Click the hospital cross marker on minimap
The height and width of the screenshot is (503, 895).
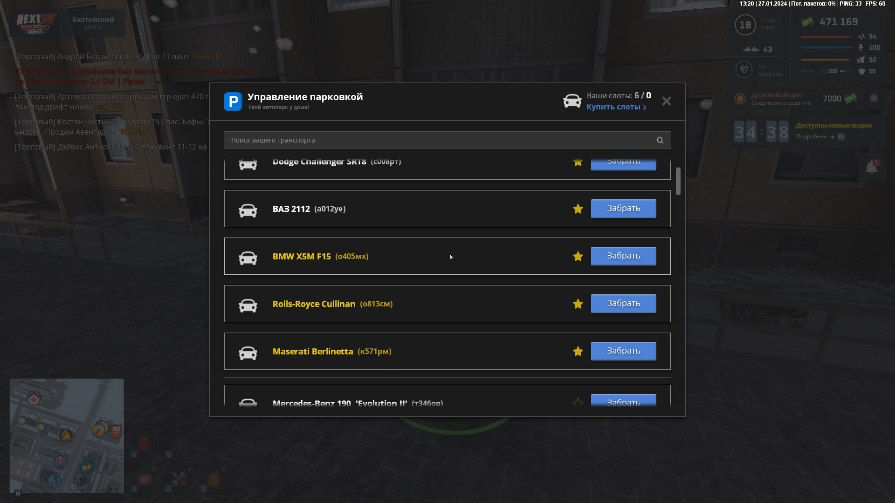(34, 398)
